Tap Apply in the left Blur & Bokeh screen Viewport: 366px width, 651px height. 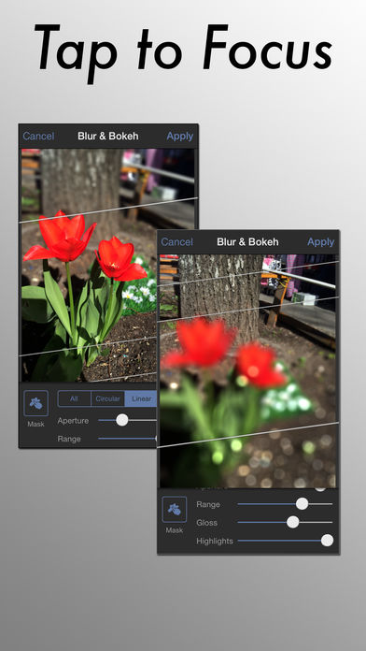tap(180, 137)
